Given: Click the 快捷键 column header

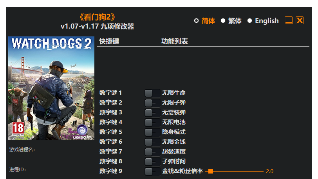Looking at the screenshot, I should [109, 42].
